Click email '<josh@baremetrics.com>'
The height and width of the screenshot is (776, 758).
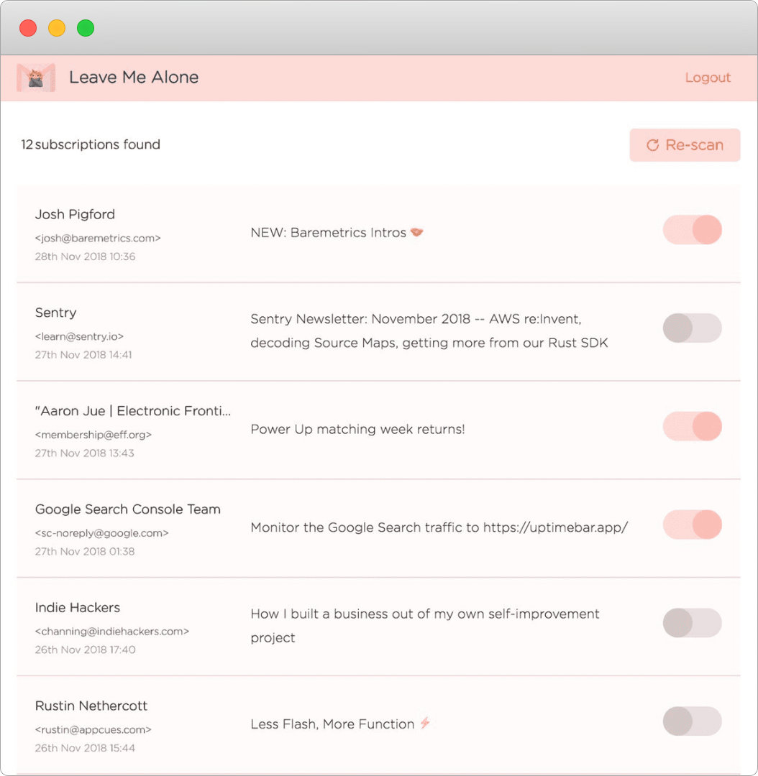98,238
